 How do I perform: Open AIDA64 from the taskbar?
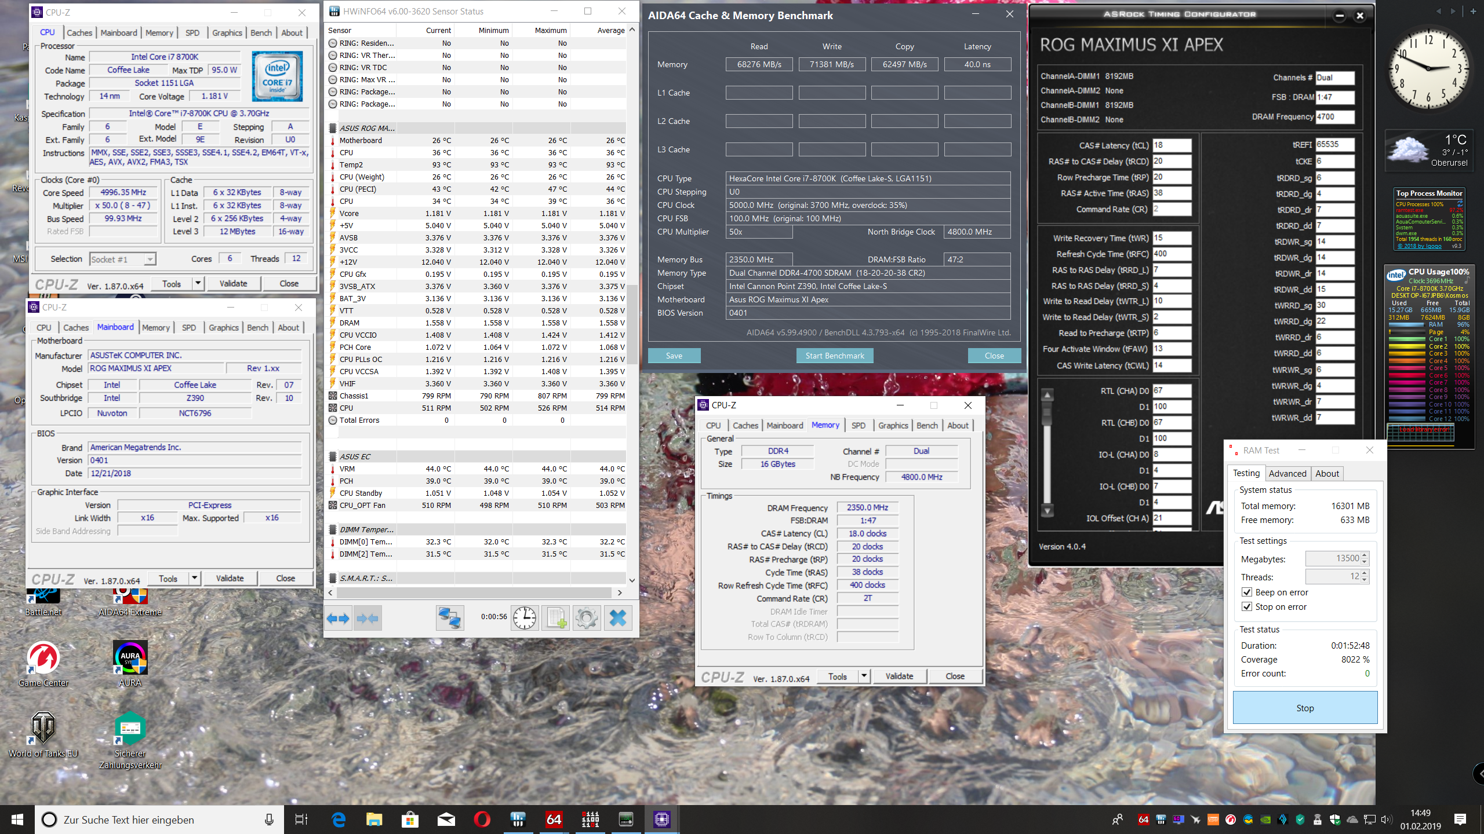[x=554, y=820]
